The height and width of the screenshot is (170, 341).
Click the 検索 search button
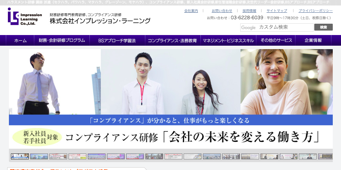(324, 27)
